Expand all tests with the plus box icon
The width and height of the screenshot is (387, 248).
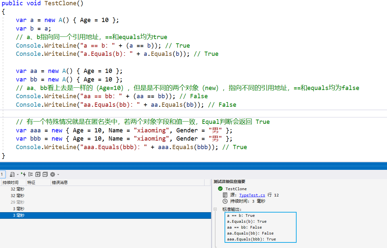point(38,174)
